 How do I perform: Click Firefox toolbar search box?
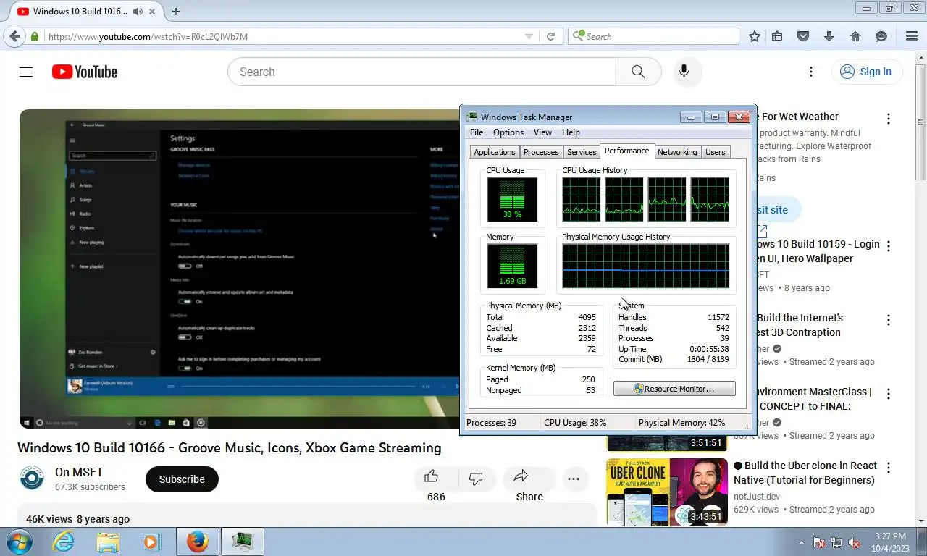pos(653,36)
